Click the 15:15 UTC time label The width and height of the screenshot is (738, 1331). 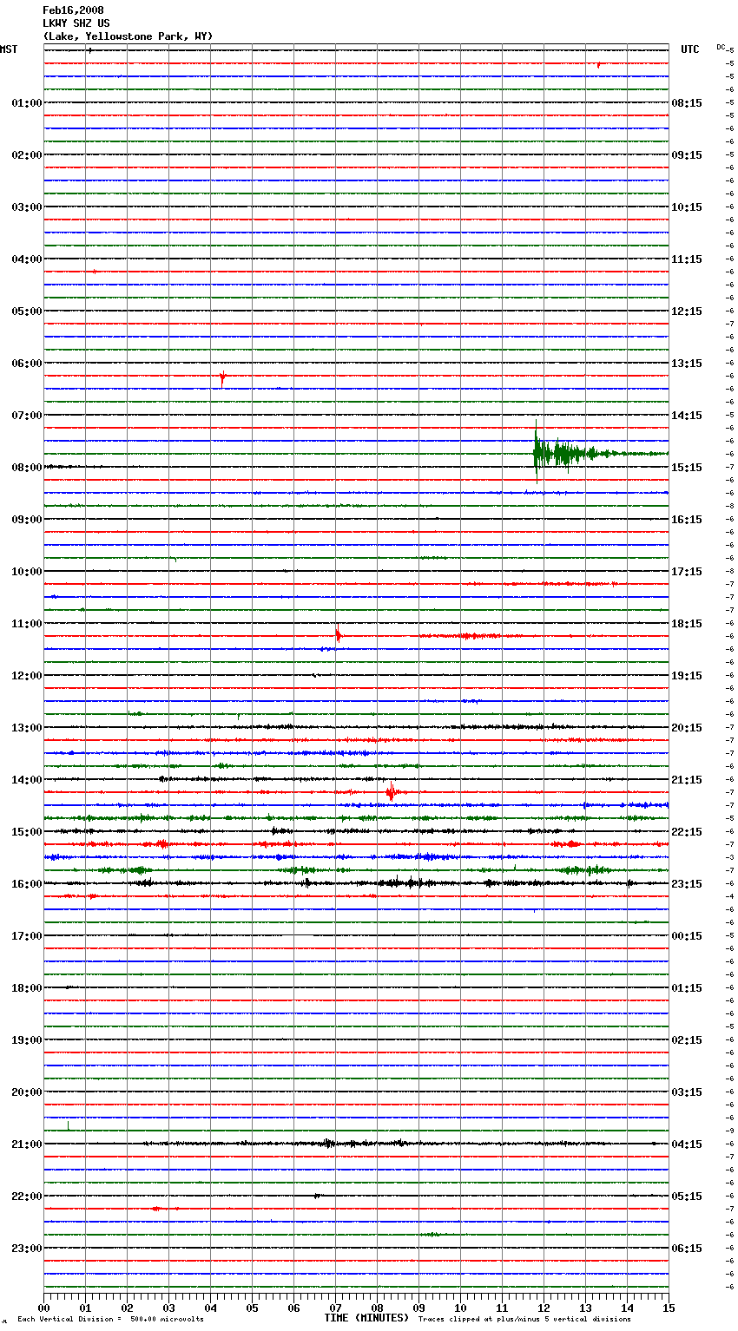687,468
